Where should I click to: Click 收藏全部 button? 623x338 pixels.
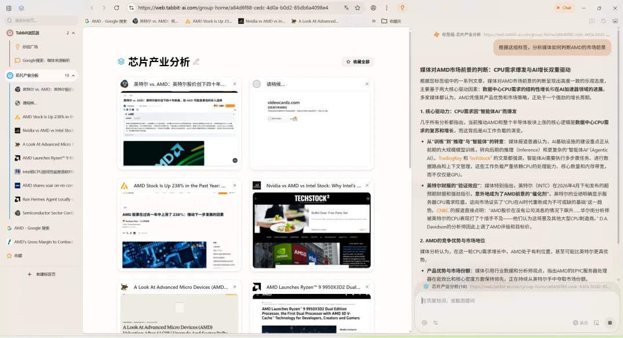(x=358, y=61)
